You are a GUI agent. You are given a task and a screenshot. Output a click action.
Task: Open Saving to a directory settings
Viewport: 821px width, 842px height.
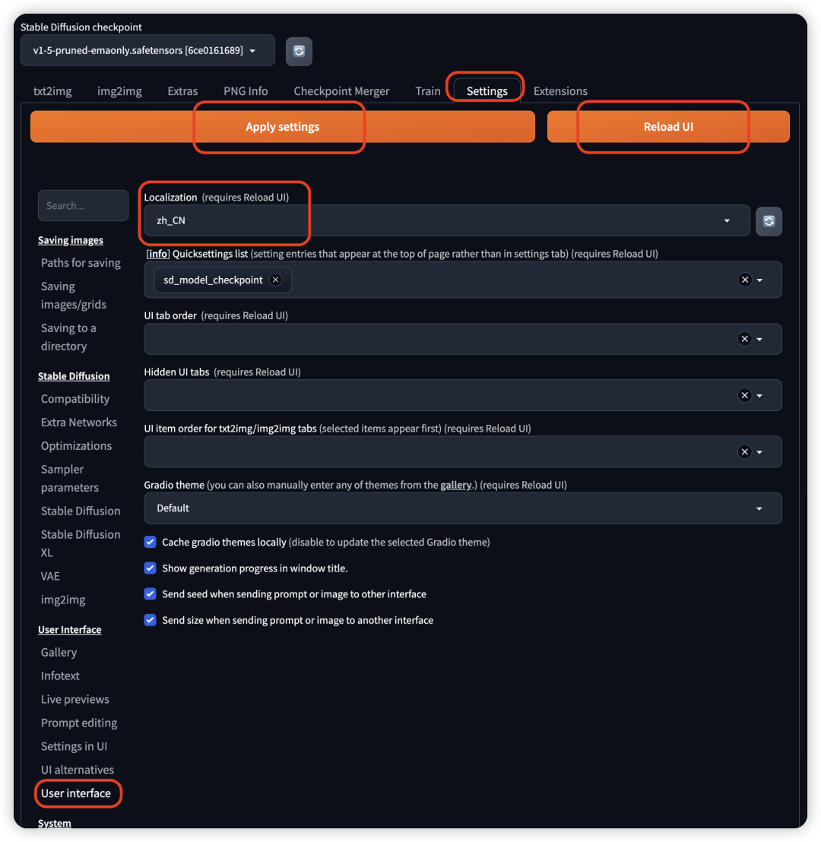click(68, 337)
